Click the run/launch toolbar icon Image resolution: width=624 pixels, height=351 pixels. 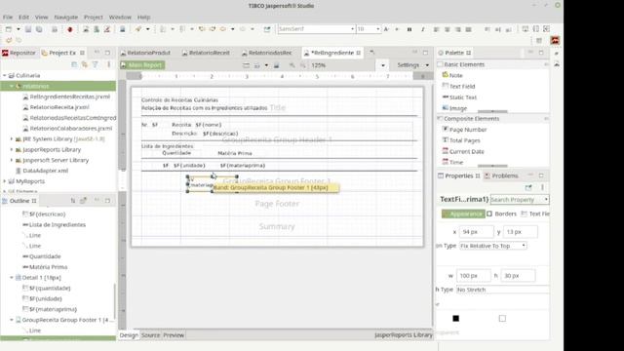coord(137,29)
